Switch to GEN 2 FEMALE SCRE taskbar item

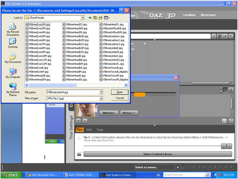(x=80, y=175)
